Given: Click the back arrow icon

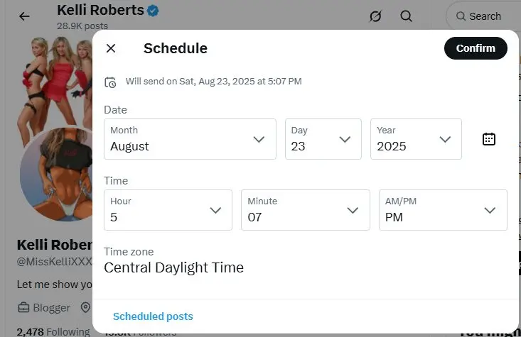Looking at the screenshot, I should (x=24, y=16).
